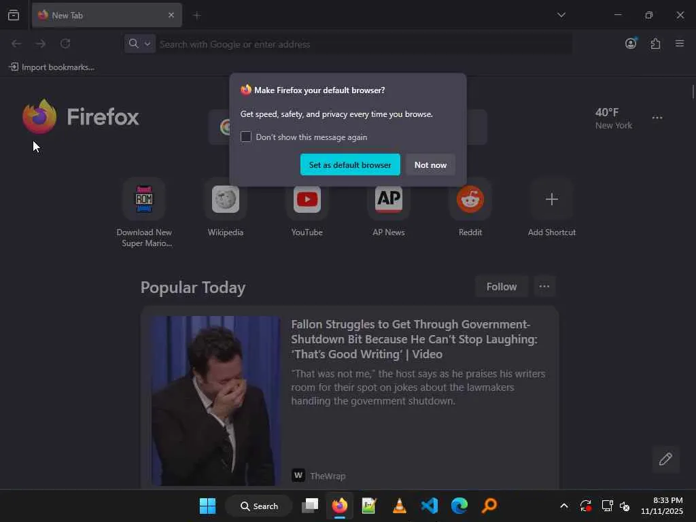Open Task View in the taskbar
The height and width of the screenshot is (522, 696).
pos(310,506)
